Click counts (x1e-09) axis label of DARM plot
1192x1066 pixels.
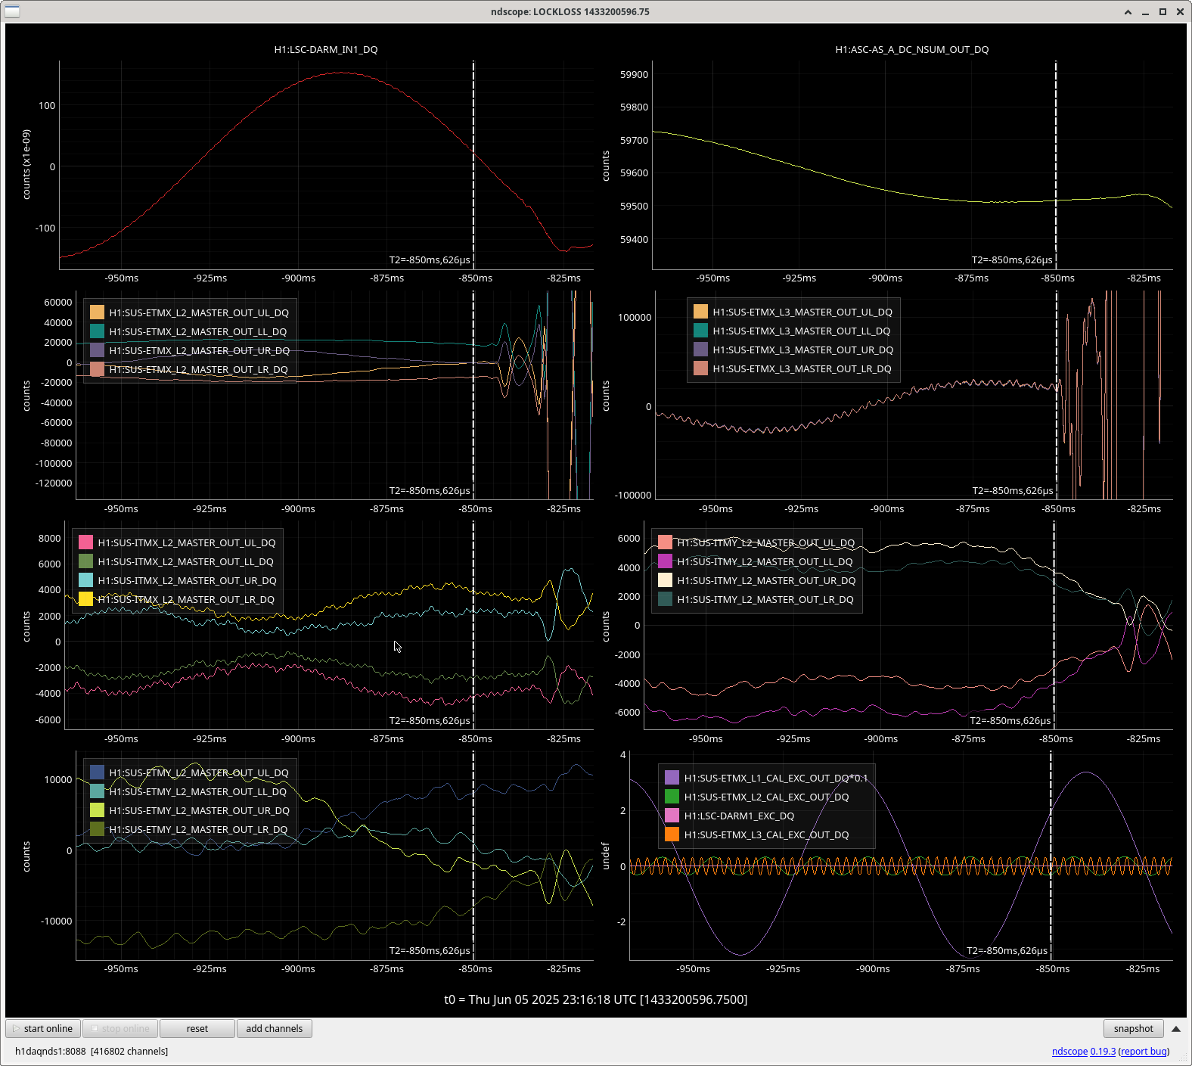26,164
